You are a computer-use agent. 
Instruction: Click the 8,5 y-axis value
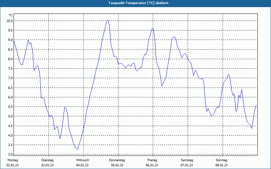click(11, 49)
